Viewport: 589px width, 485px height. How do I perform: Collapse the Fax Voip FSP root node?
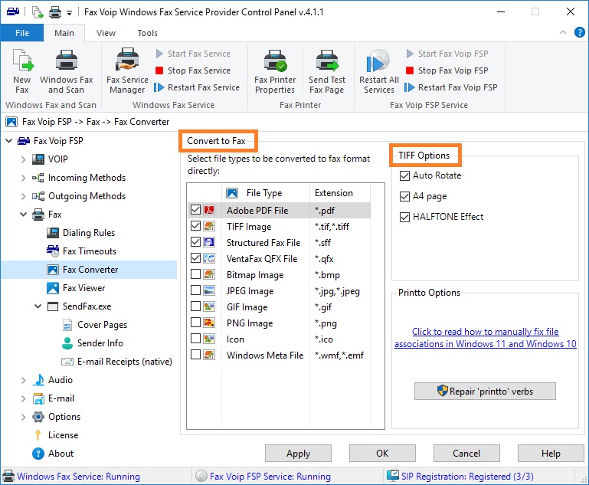pos(9,141)
